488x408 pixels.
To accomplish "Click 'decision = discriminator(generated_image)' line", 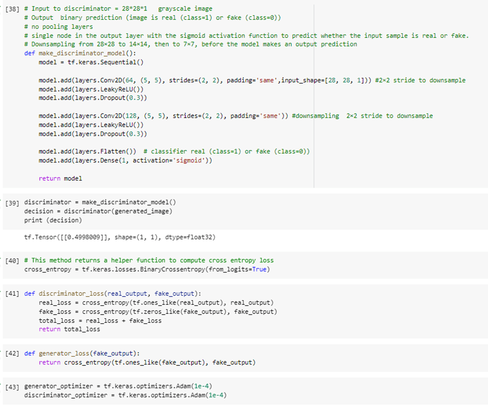I will pos(98,211).
